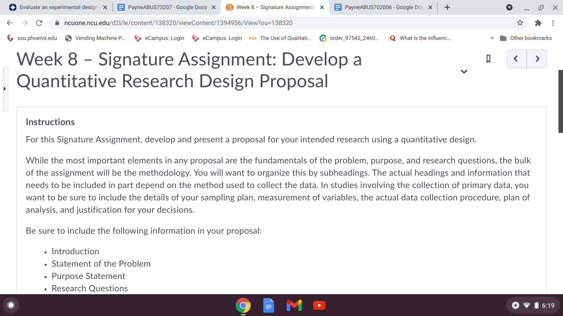The image size is (563, 316).
Task: Expand the left side navigation panel
Action: [x=5, y=89]
